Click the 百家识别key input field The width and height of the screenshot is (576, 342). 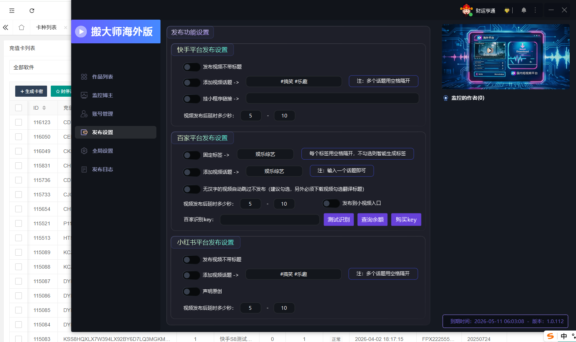coord(270,220)
